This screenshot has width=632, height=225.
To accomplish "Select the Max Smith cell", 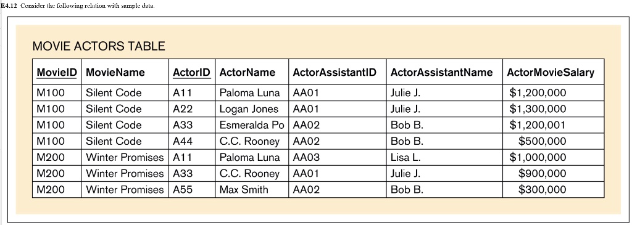I will (x=252, y=190).
